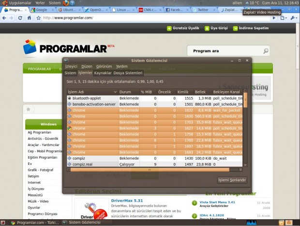Click the process list scroll down arrow
The image size is (300, 226).
tap(245, 165)
